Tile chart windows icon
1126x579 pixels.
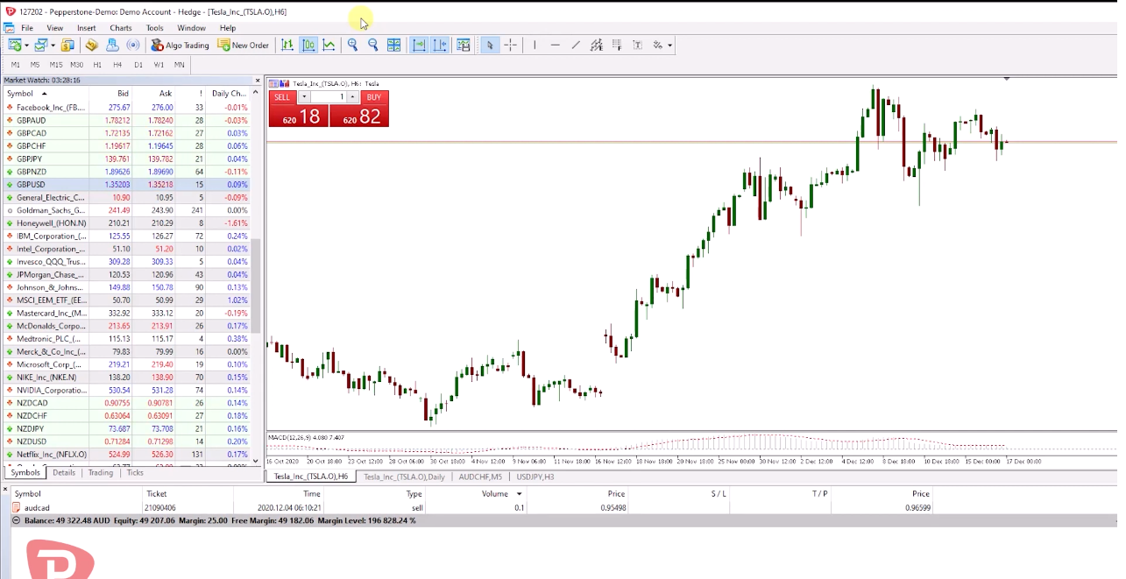(x=394, y=45)
